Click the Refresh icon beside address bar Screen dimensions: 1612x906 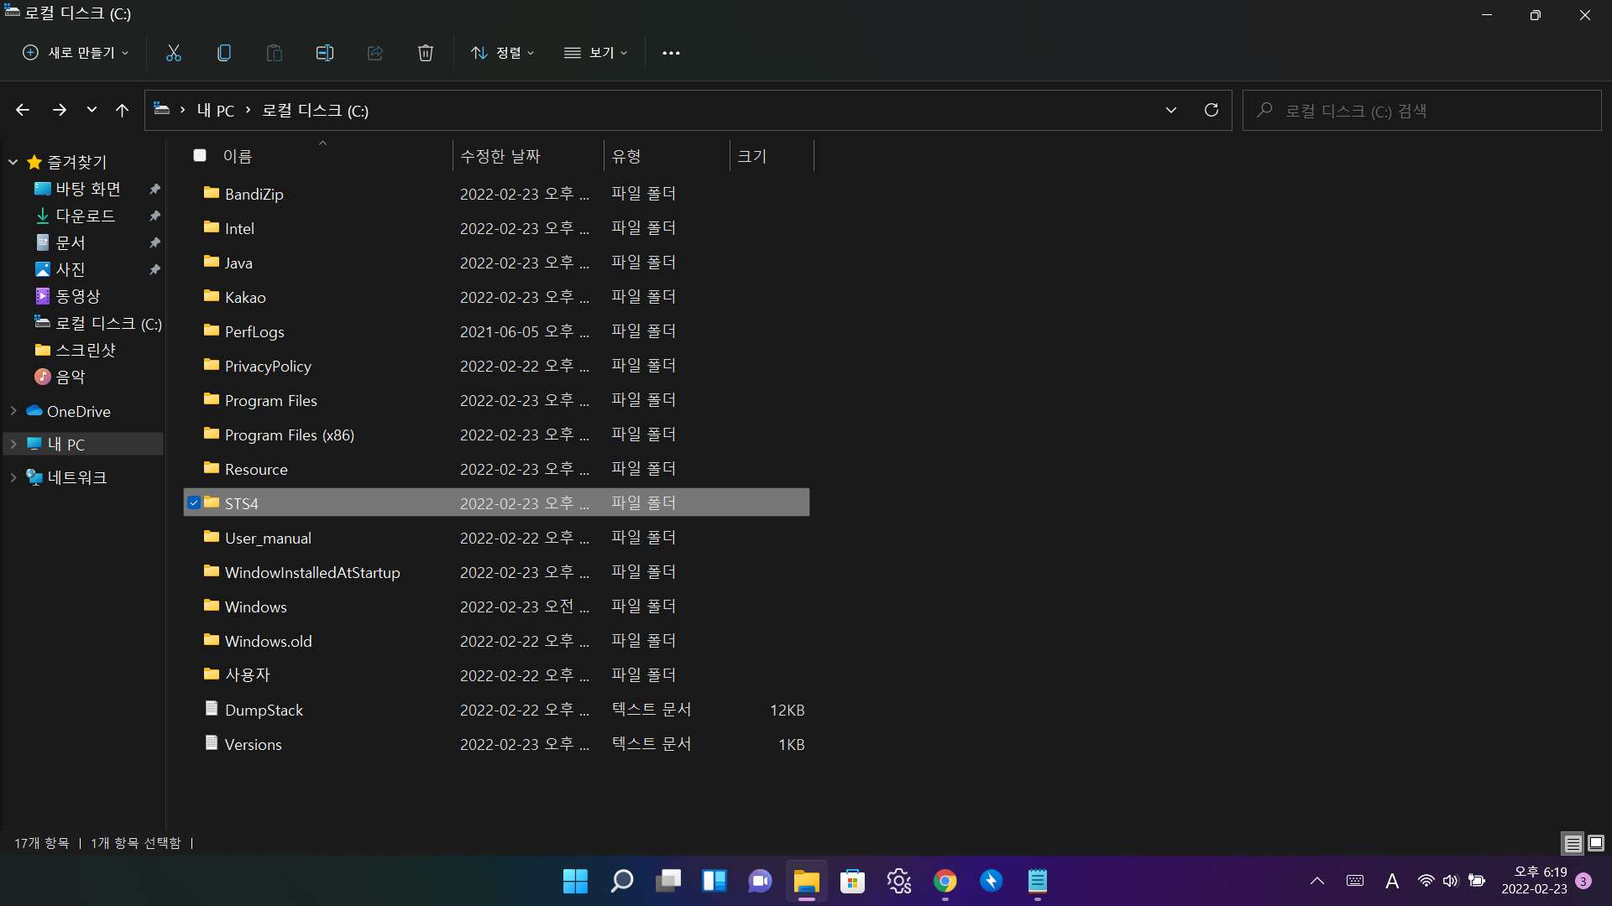coord(1211,110)
